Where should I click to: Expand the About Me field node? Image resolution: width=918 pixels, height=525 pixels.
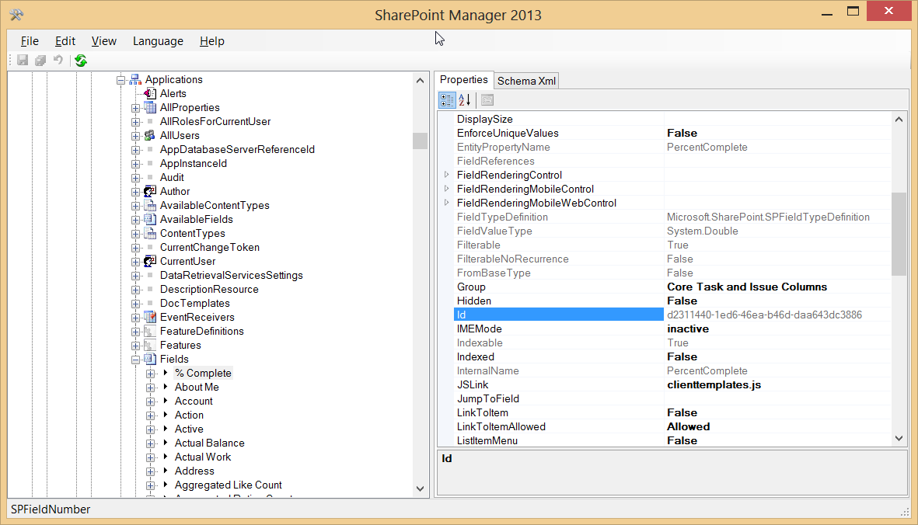(x=151, y=388)
